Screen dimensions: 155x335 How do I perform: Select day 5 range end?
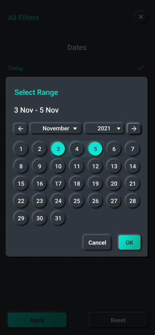[95, 149]
